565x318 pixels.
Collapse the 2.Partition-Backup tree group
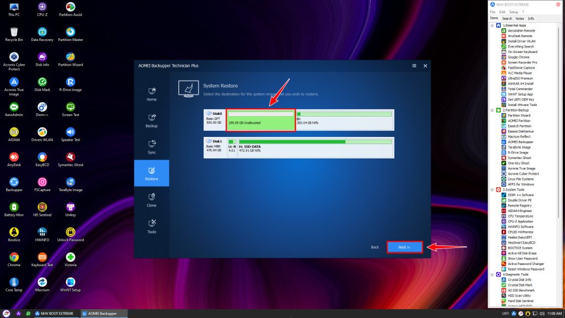click(492, 110)
